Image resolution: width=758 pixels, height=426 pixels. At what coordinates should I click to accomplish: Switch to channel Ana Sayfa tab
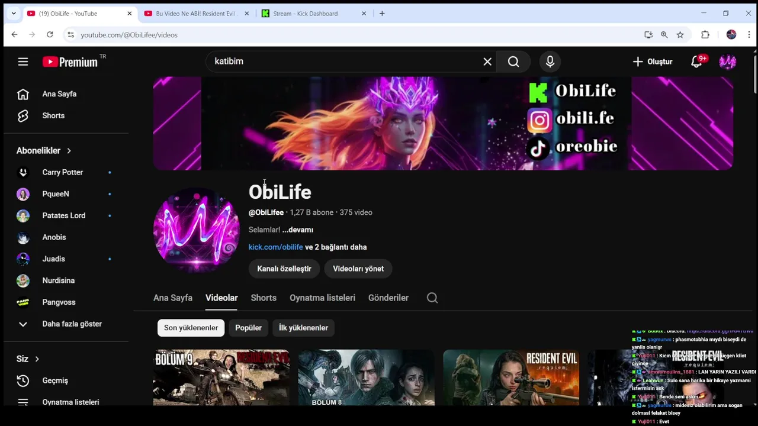click(x=173, y=298)
